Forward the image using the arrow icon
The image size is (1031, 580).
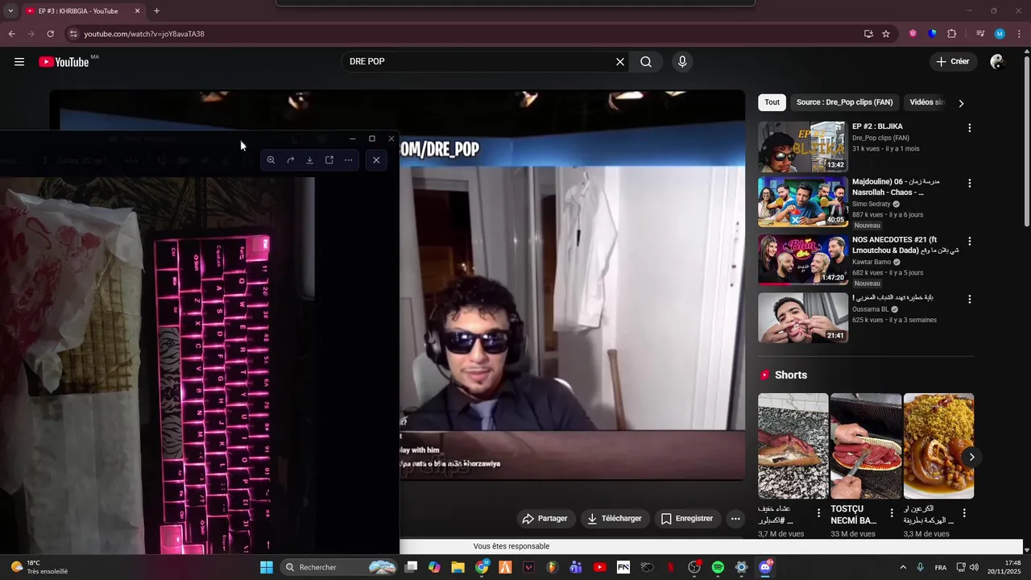[x=290, y=160]
